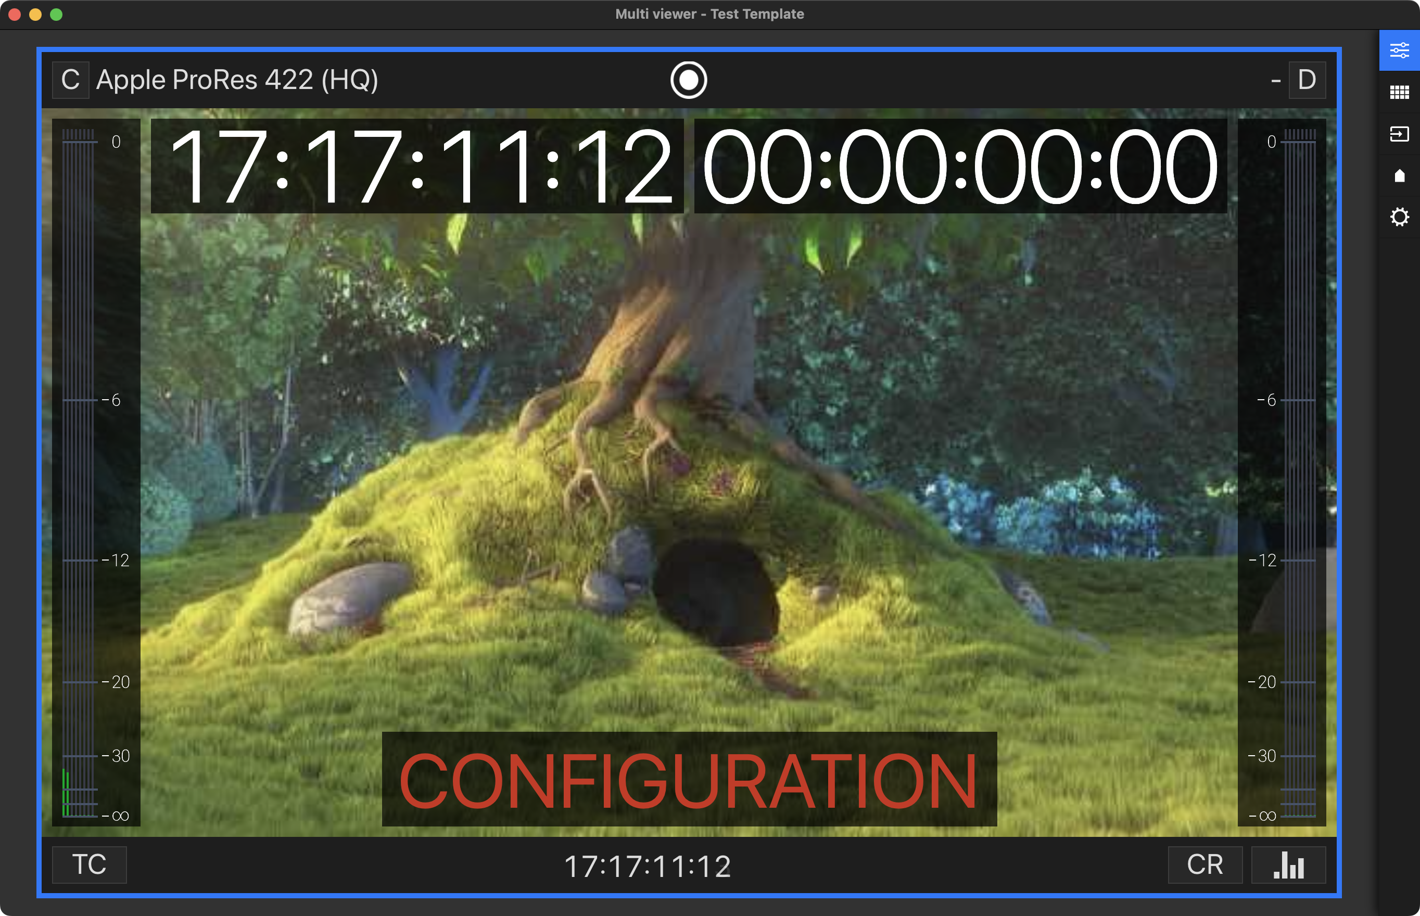Click the right audio level meter
The image size is (1420, 916).
pyautogui.click(x=1282, y=472)
